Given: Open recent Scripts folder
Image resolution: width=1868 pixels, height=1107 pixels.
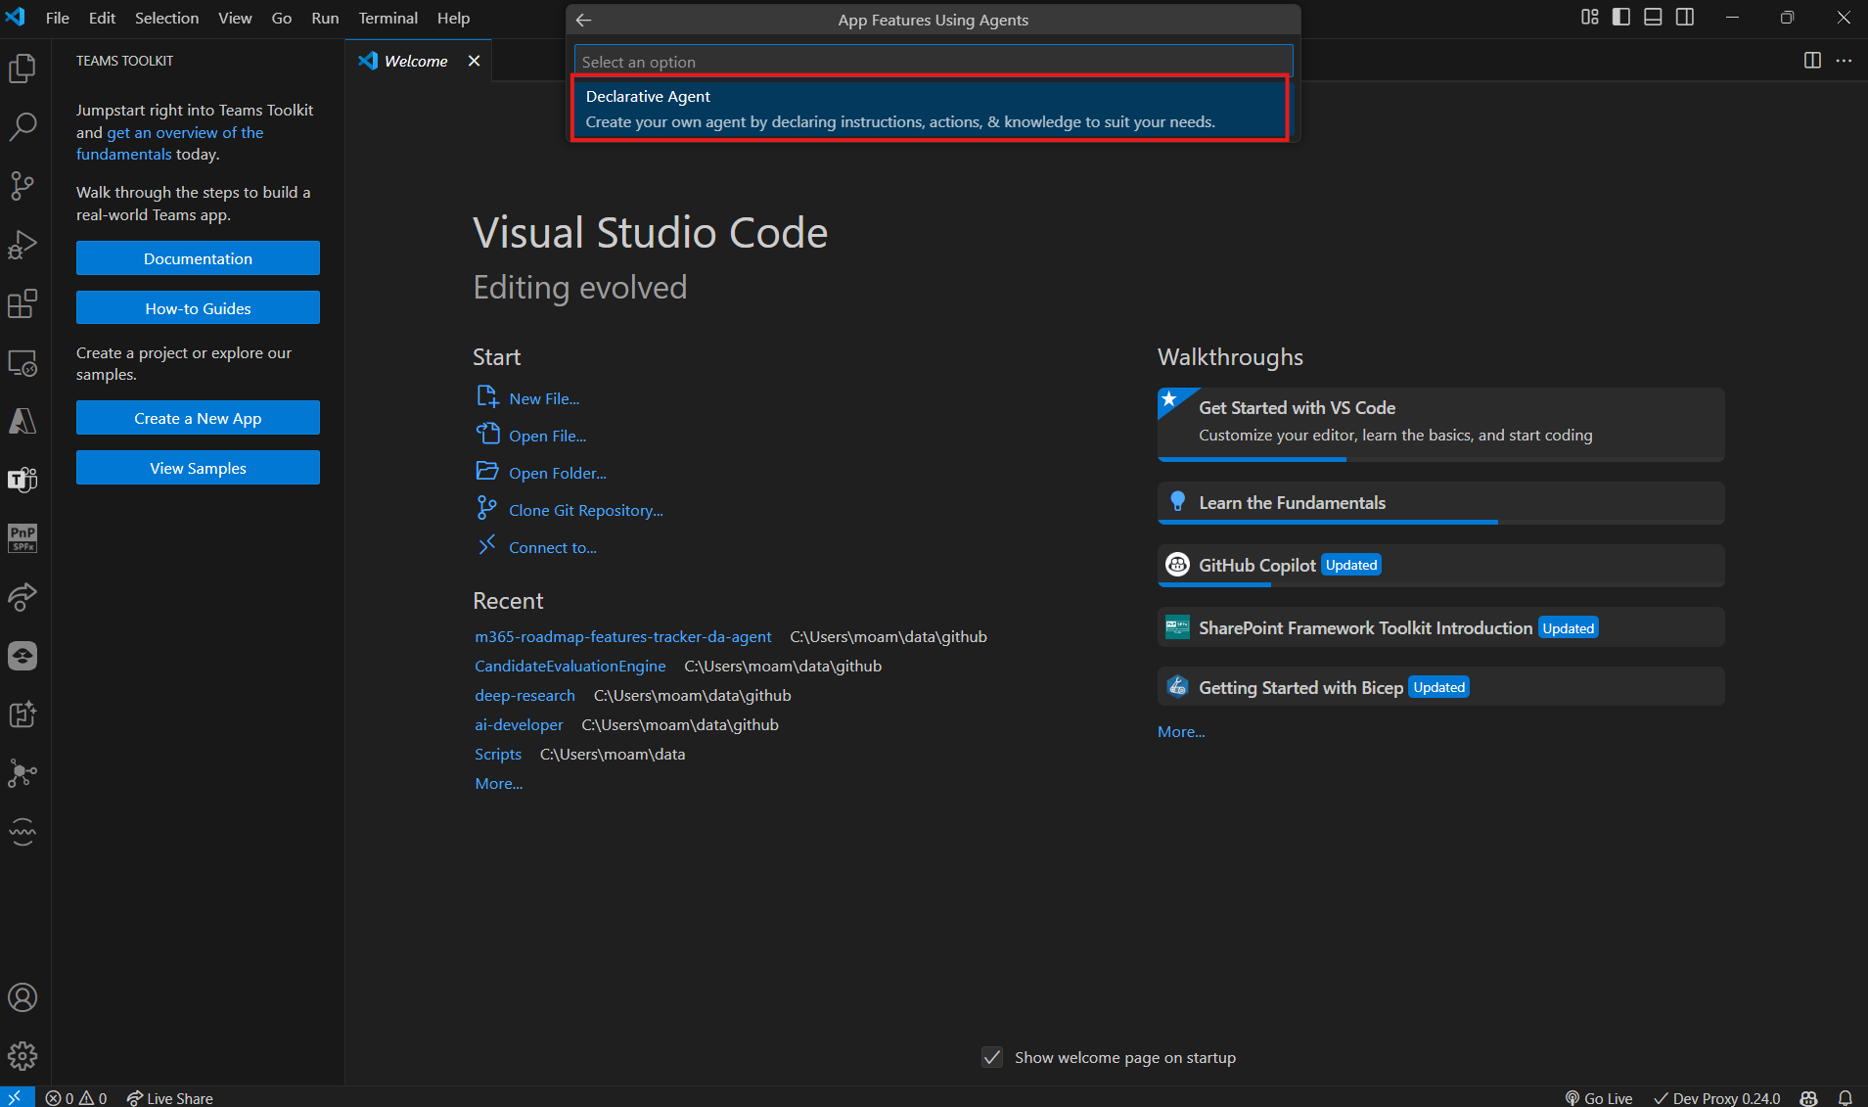Looking at the screenshot, I should click(498, 754).
